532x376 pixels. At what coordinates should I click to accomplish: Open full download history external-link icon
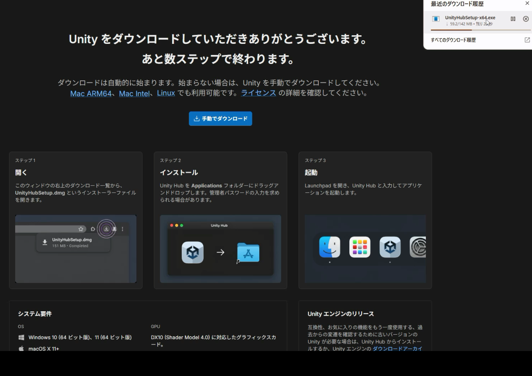pyautogui.click(x=527, y=40)
